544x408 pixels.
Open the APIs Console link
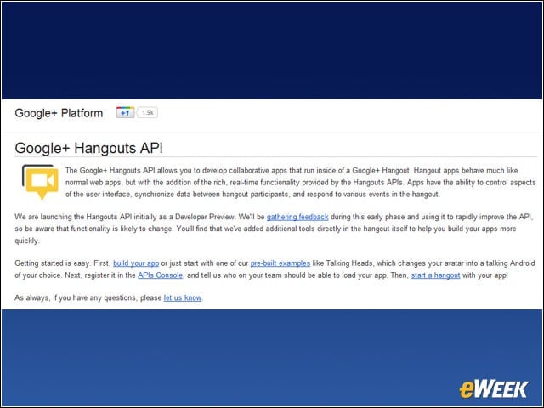click(x=161, y=275)
